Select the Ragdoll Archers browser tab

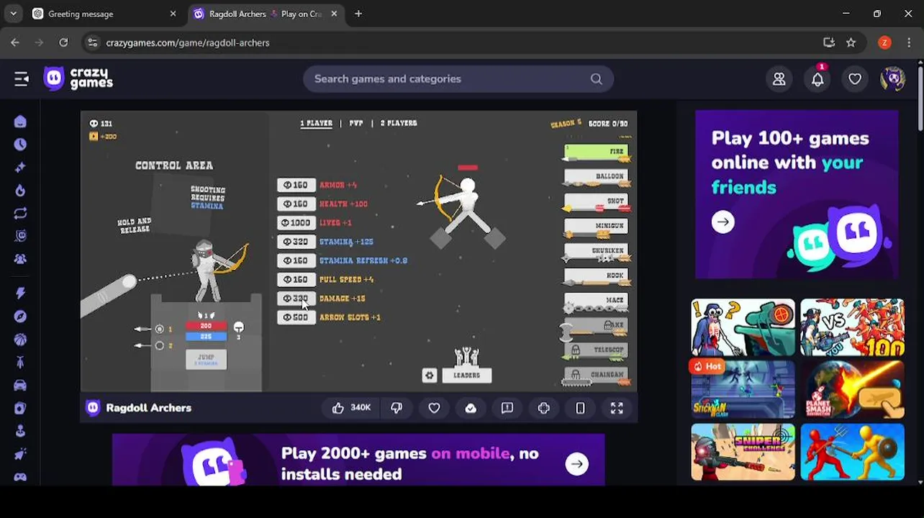tap(265, 14)
